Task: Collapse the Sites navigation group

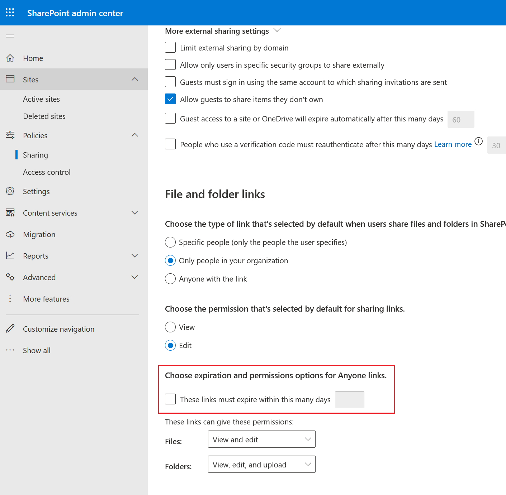Action: (x=135, y=79)
